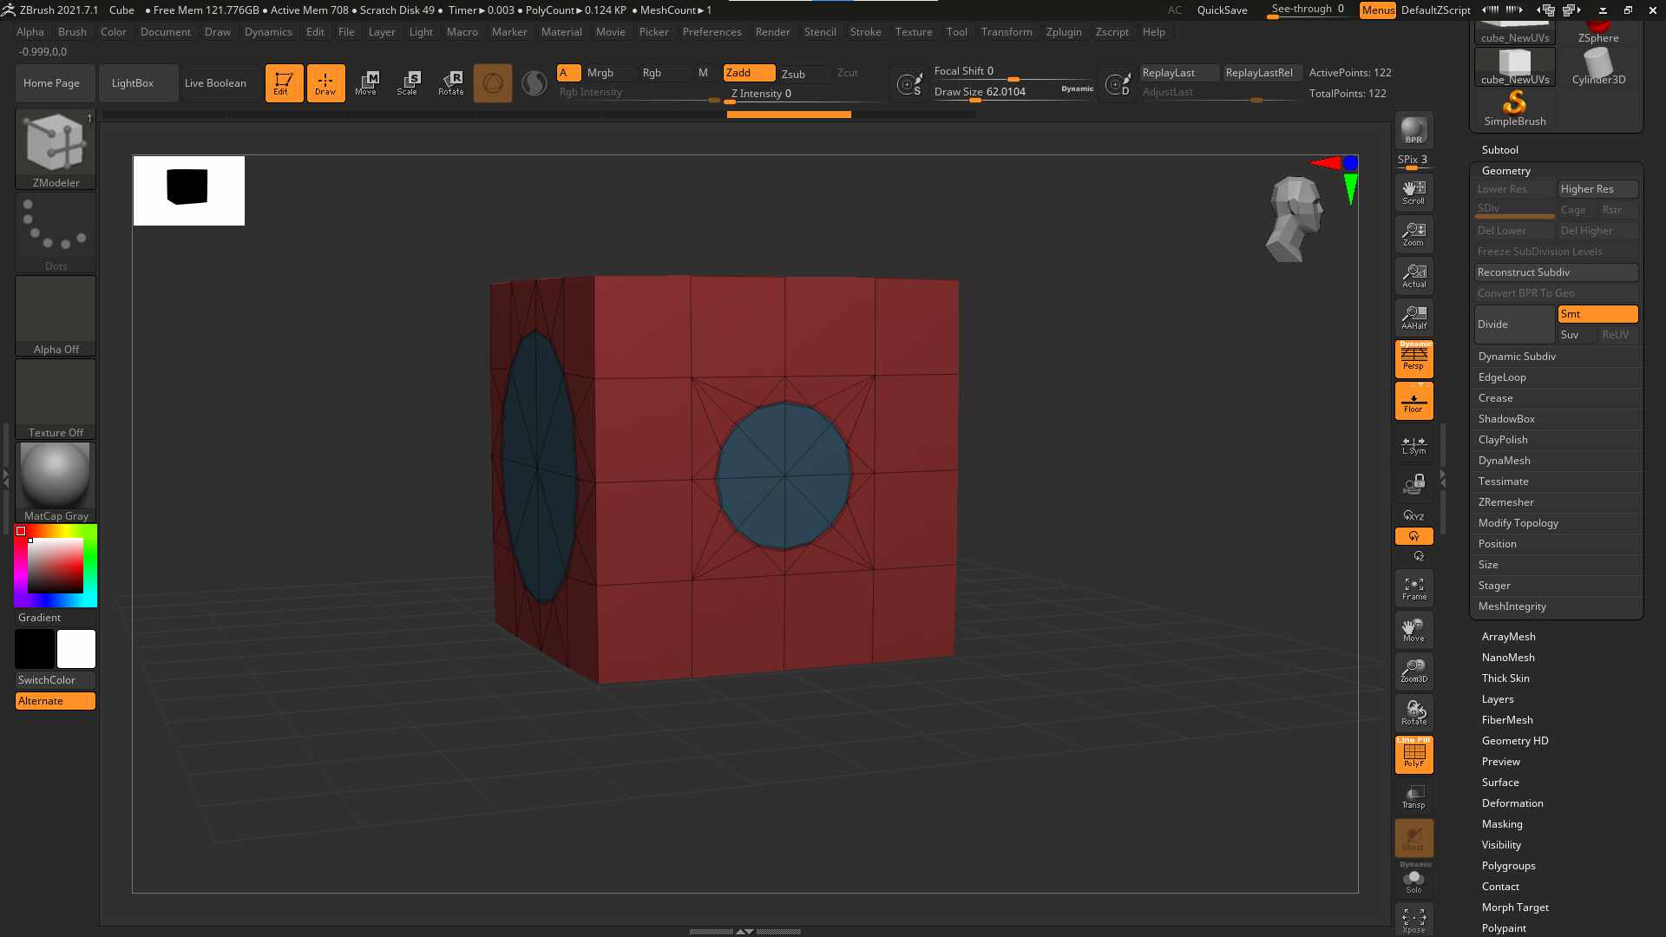Select the Scale gizmo icon
The image size is (1666, 937).
[x=408, y=83]
